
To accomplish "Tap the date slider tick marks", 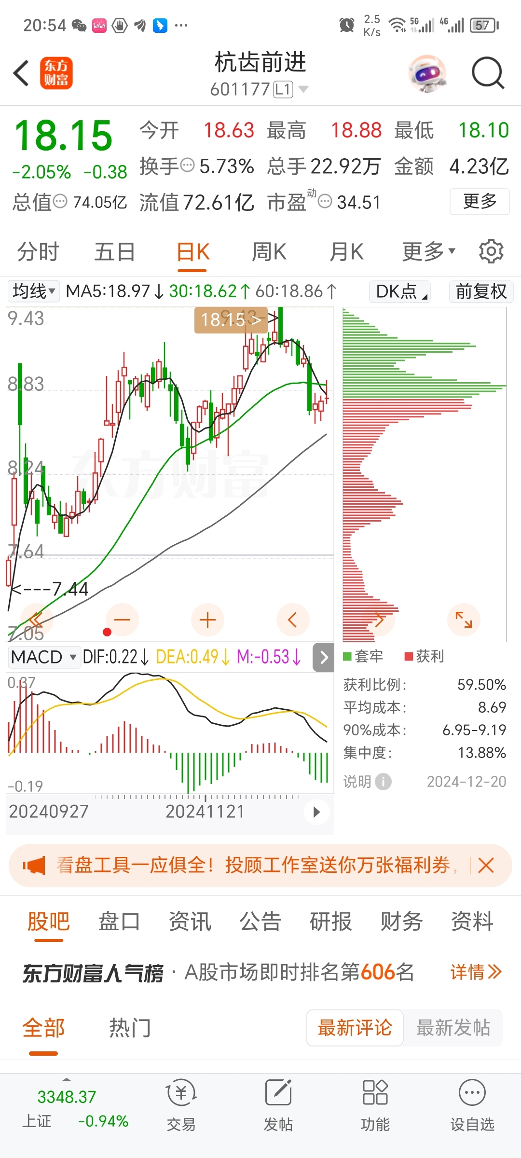I will [x=197, y=797].
